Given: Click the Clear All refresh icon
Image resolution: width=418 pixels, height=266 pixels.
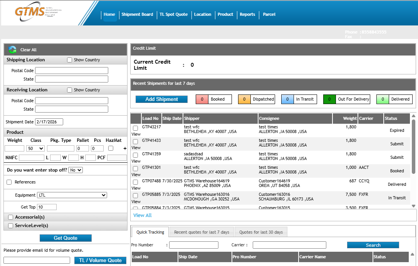Looking at the screenshot, I should tap(12, 49).
